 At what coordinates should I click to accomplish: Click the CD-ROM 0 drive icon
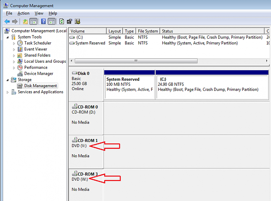coord(75,106)
